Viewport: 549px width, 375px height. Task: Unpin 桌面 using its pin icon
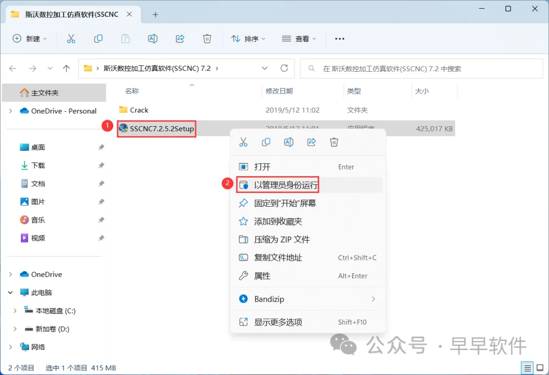coord(101,147)
